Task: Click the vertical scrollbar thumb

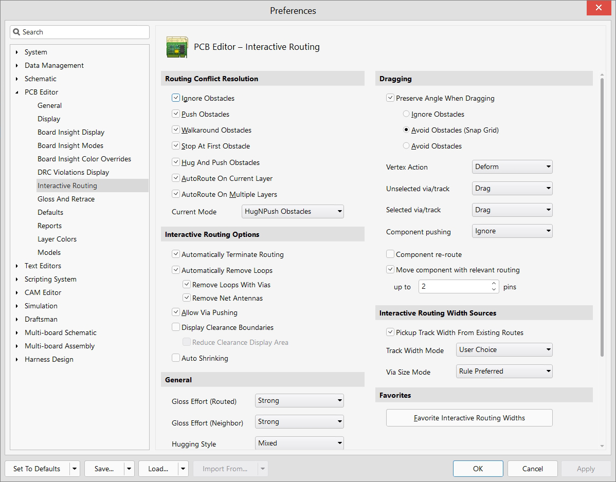Action: click(x=602, y=217)
